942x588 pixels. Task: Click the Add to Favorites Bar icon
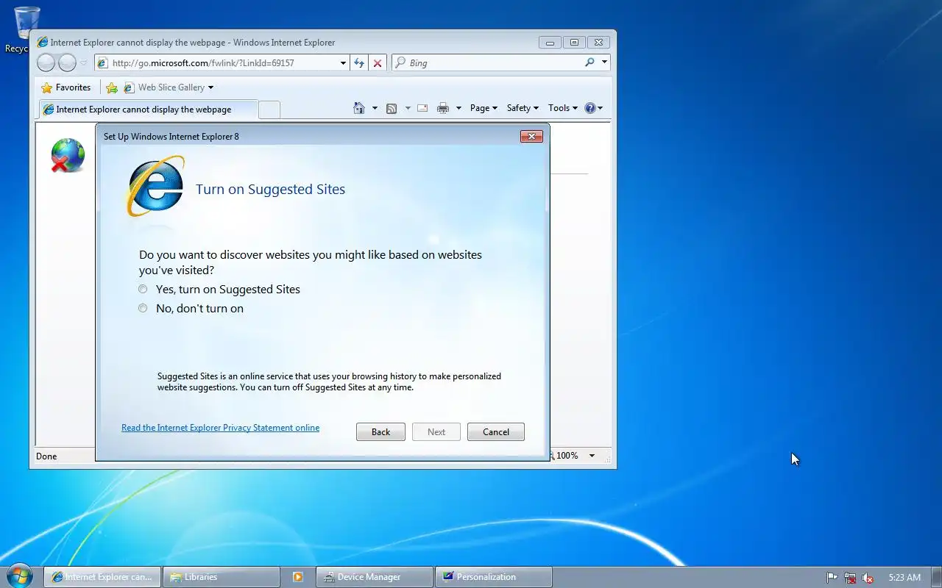click(112, 87)
